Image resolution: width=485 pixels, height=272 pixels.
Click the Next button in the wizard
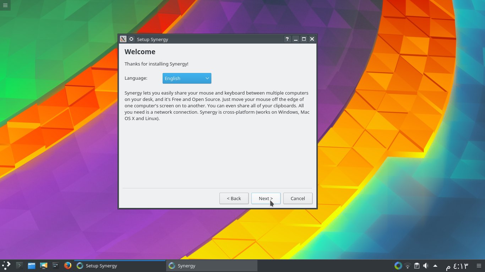point(266,198)
